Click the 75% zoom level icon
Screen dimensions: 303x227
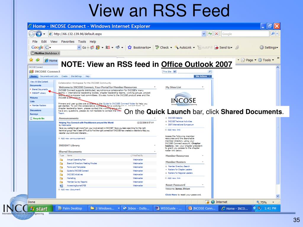258,202
